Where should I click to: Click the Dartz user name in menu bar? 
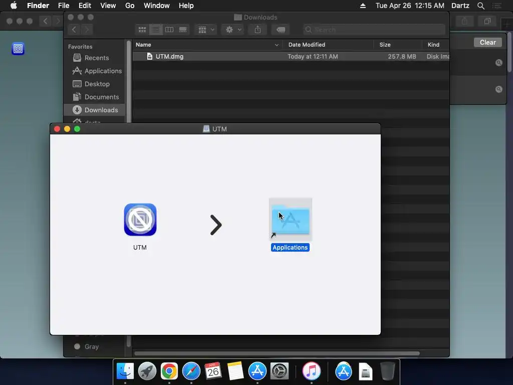click(x=460, y=6)
